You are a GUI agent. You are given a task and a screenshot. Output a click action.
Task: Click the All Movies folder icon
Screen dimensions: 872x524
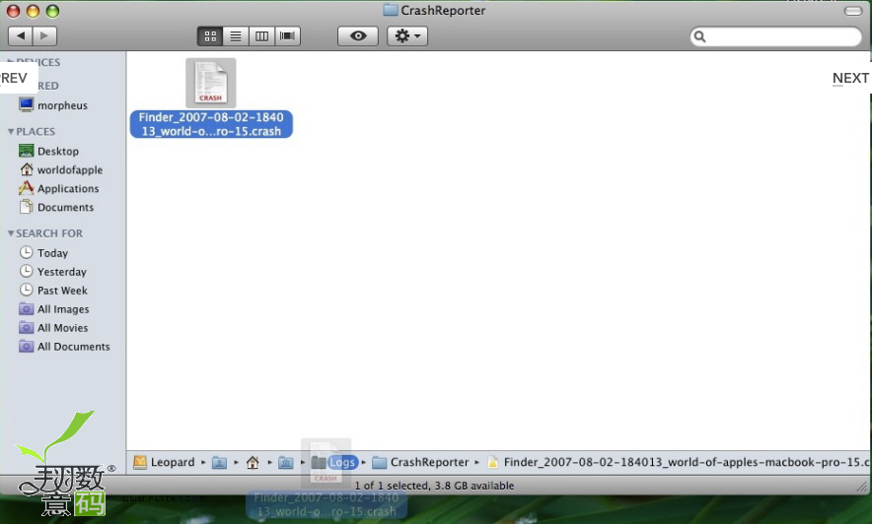(26, 327)
